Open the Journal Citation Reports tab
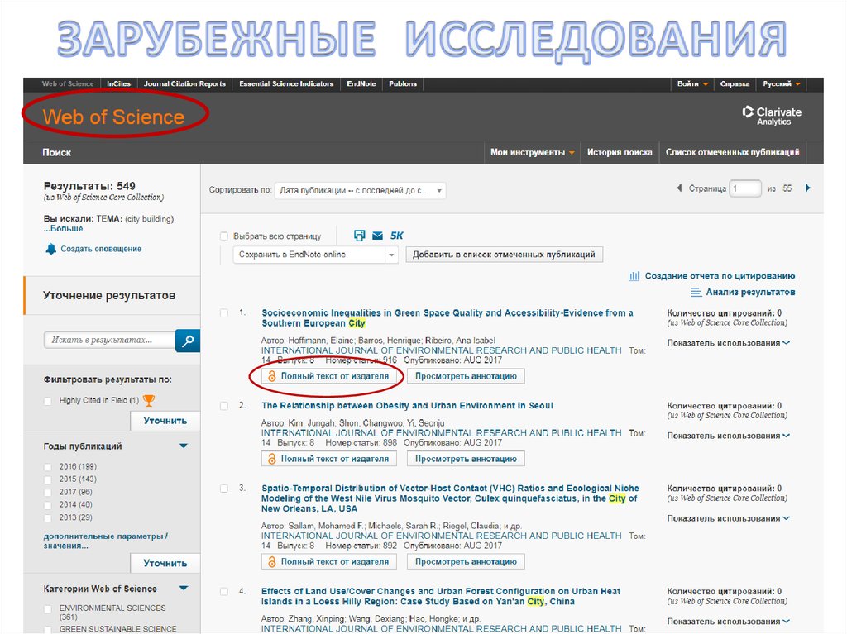This screenshot has height=634, width=847. 184,84
